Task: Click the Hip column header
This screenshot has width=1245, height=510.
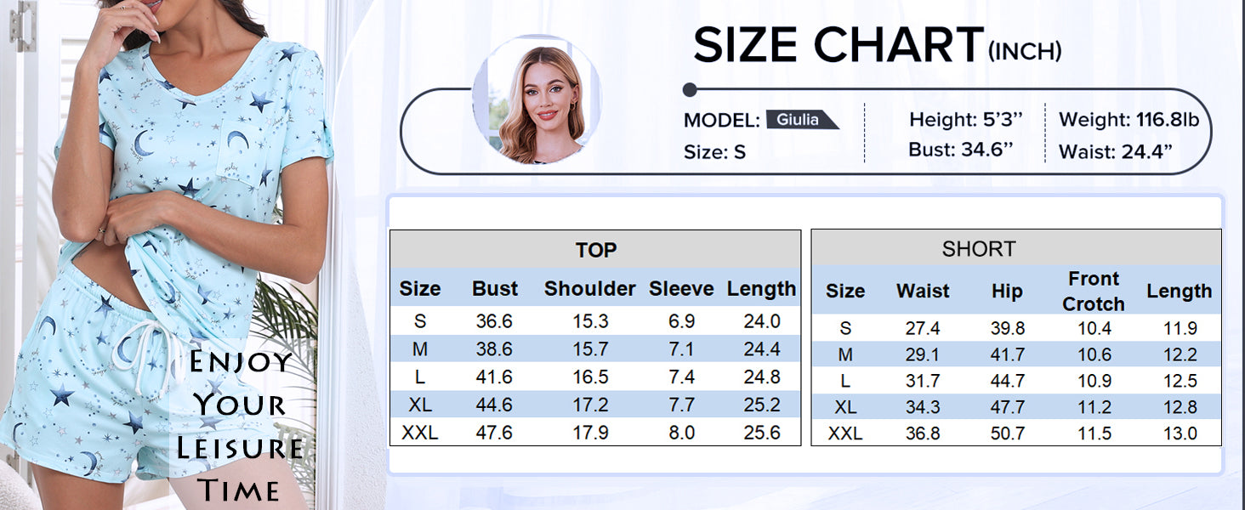Action: 1007,291
